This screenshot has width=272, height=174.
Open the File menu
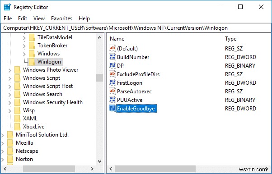click(8, 18)
